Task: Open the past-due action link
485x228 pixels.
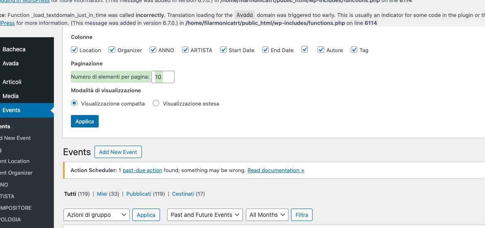Action: (142, 170)
